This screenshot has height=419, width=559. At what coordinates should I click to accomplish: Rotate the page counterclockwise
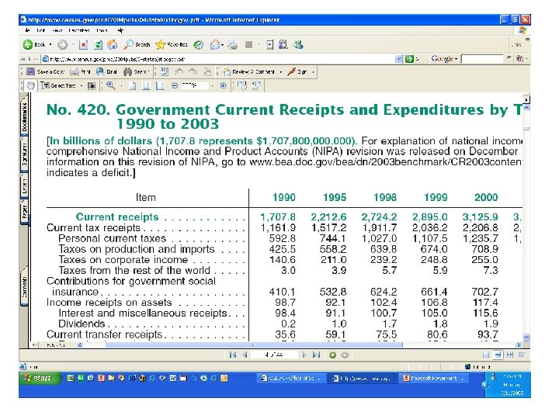click(x=257, y=85)
